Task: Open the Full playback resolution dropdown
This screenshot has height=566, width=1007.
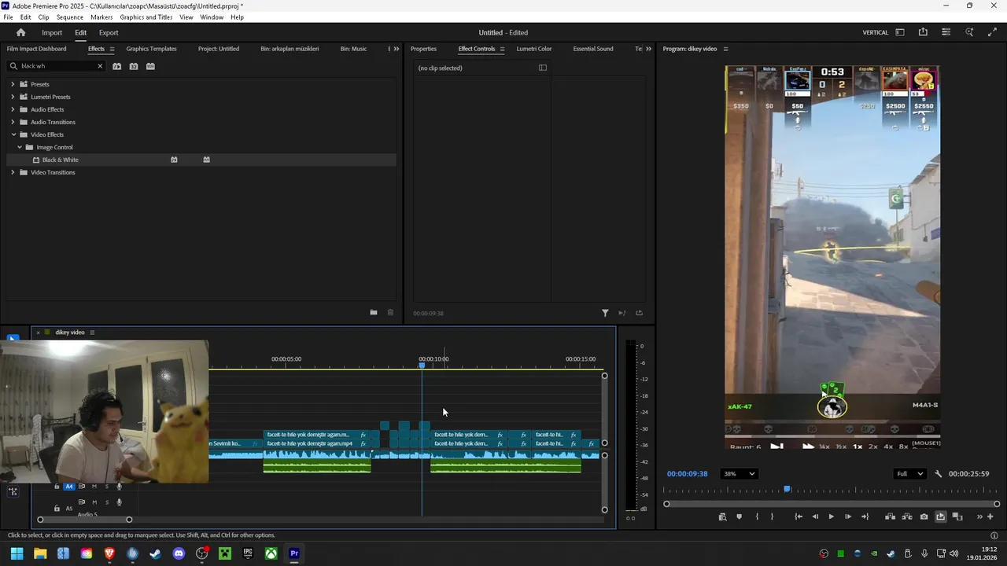Action: [910, 474]
